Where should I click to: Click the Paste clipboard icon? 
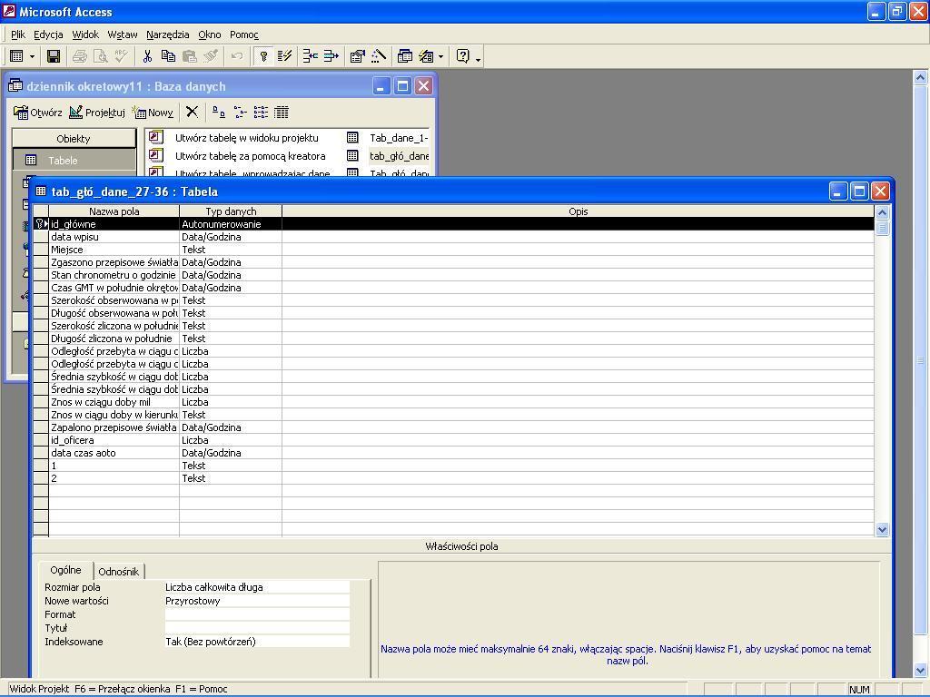[189, 56]
